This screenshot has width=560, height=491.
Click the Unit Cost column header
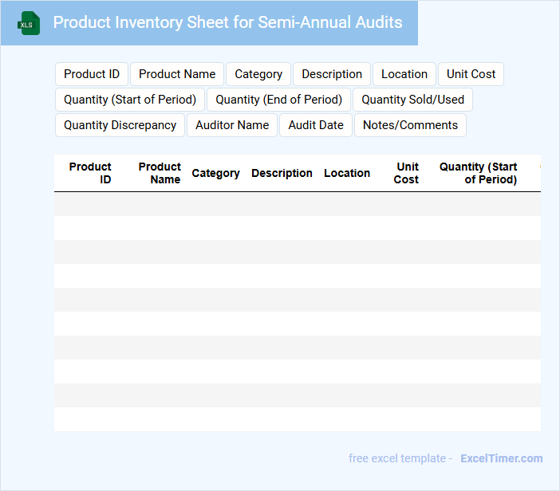(x=407, y=173)
